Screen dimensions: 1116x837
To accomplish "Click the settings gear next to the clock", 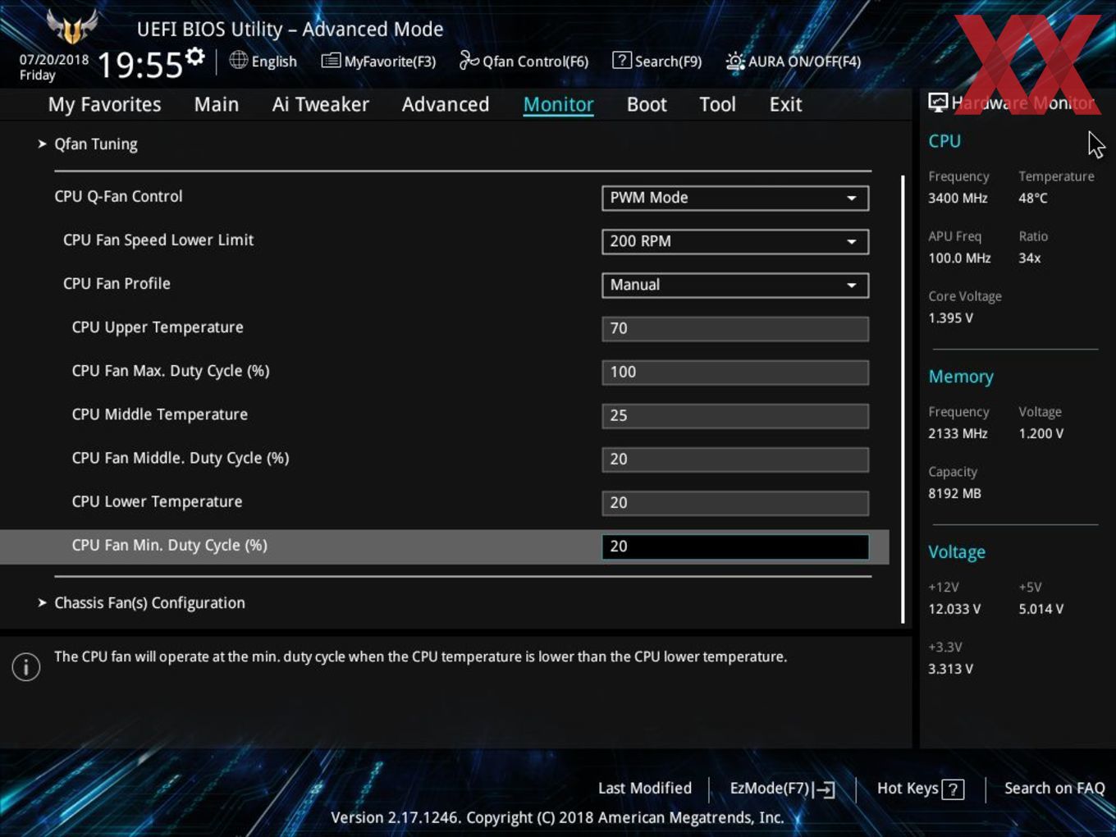I will pos(195,57).
